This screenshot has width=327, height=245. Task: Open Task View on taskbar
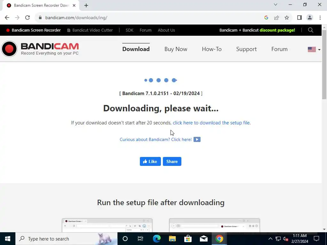(141, 239)
